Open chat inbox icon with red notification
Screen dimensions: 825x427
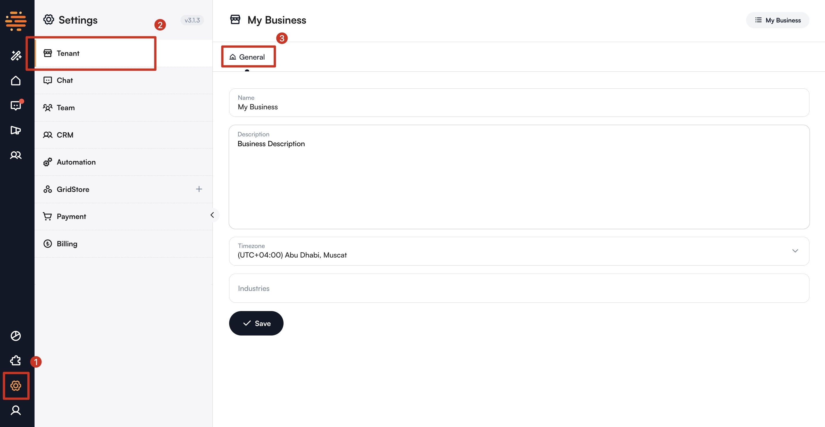tap(16, 105)
